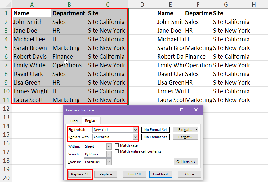This screenshot has height=182, width=268.
Task: Click cell A4 with Michael Lee
Action: [32, 39]
